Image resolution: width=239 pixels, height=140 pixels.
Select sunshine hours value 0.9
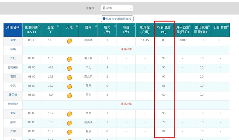tap(220, 40)
